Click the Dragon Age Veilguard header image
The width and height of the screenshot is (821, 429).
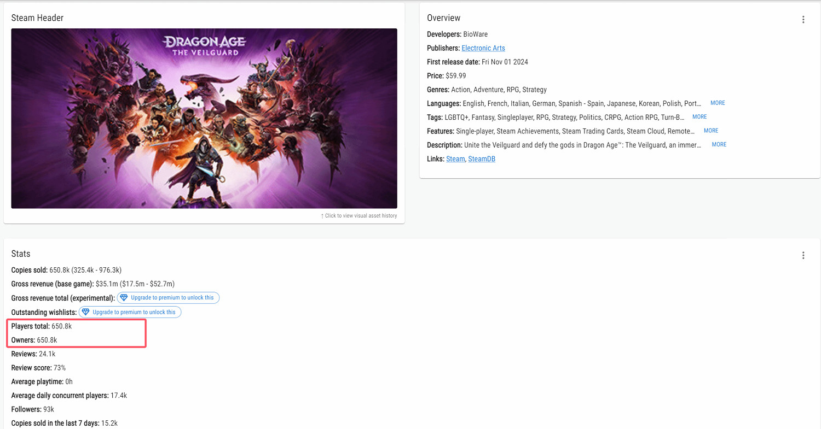[x=204, y=118]
